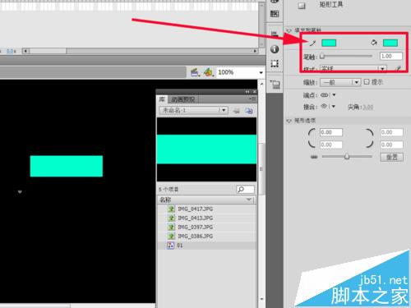Click the timeline scroll left arrow
The width and height of the screenshot is (411, 308).
click(25, 51)
